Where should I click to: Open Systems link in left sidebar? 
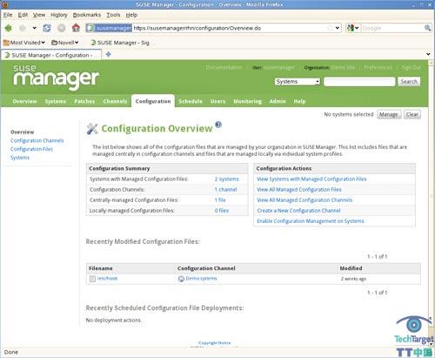(20, 158)
